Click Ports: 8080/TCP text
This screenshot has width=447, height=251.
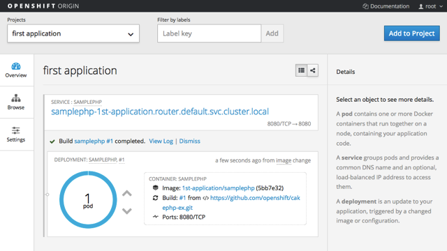pyautogui.click(x=184, y=217)
